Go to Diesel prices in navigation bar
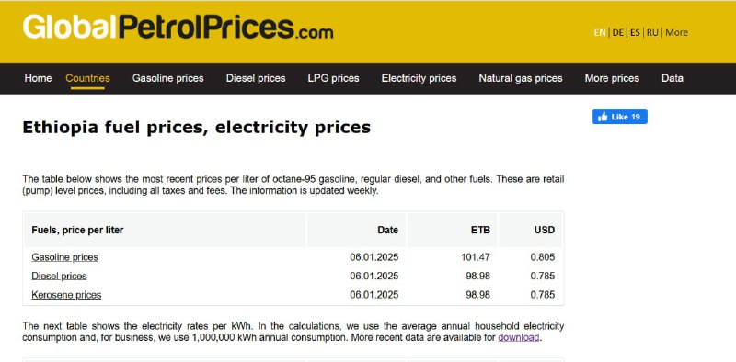This screenshot has height=362, width=736. pos(256,78)
